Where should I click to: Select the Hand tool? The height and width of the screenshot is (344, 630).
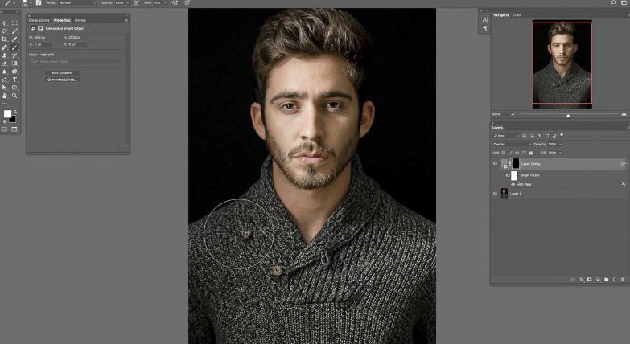(x=4, y=96)
